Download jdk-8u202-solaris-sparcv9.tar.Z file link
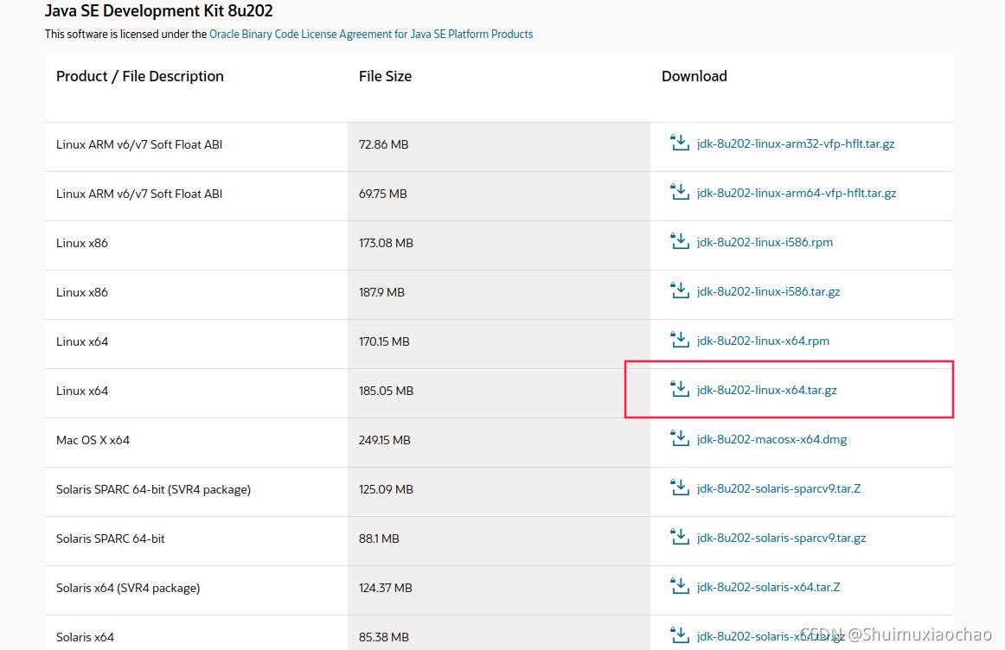Image resolution: width=1005 pixels, height=650 pixels. pyautogui.click(x=778, y=489)
